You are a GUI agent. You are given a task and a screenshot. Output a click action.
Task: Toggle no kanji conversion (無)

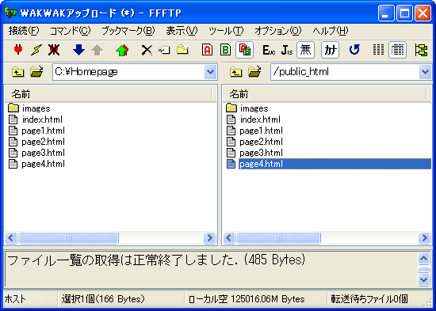pyautogui.click(x=305, y=50)
